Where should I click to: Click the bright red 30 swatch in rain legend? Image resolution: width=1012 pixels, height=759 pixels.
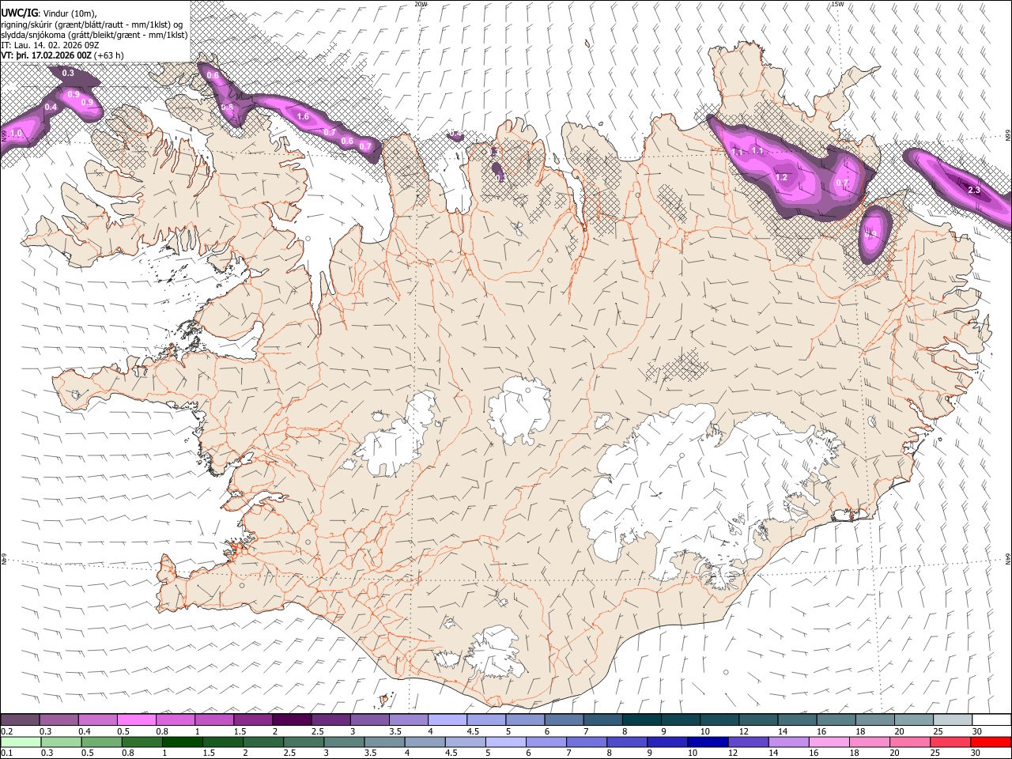[x=991, y=742]
